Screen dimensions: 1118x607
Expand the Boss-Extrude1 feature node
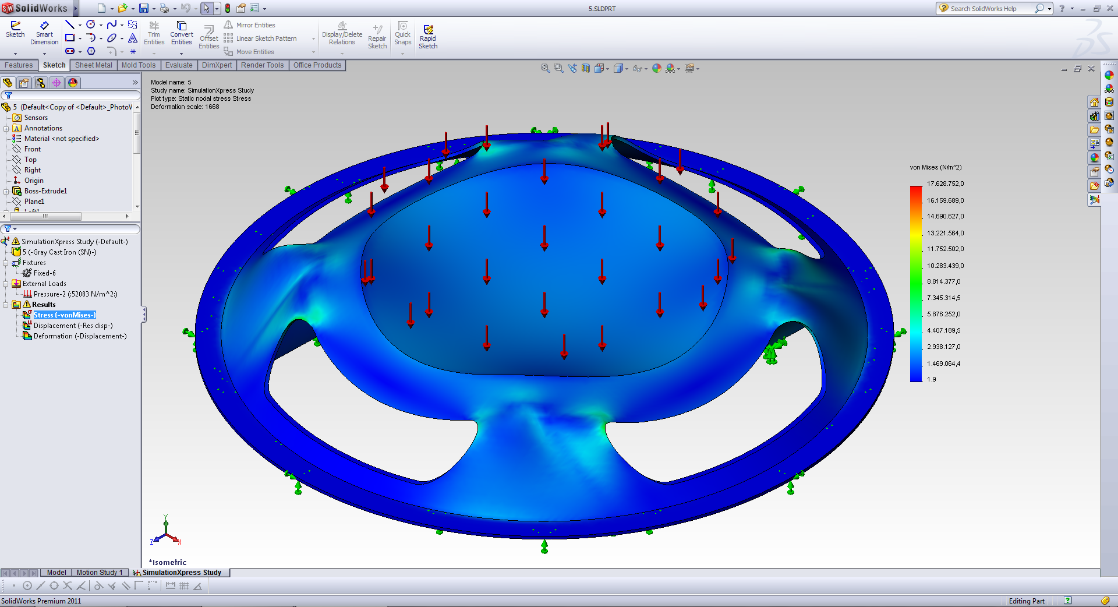pos(6,191)
